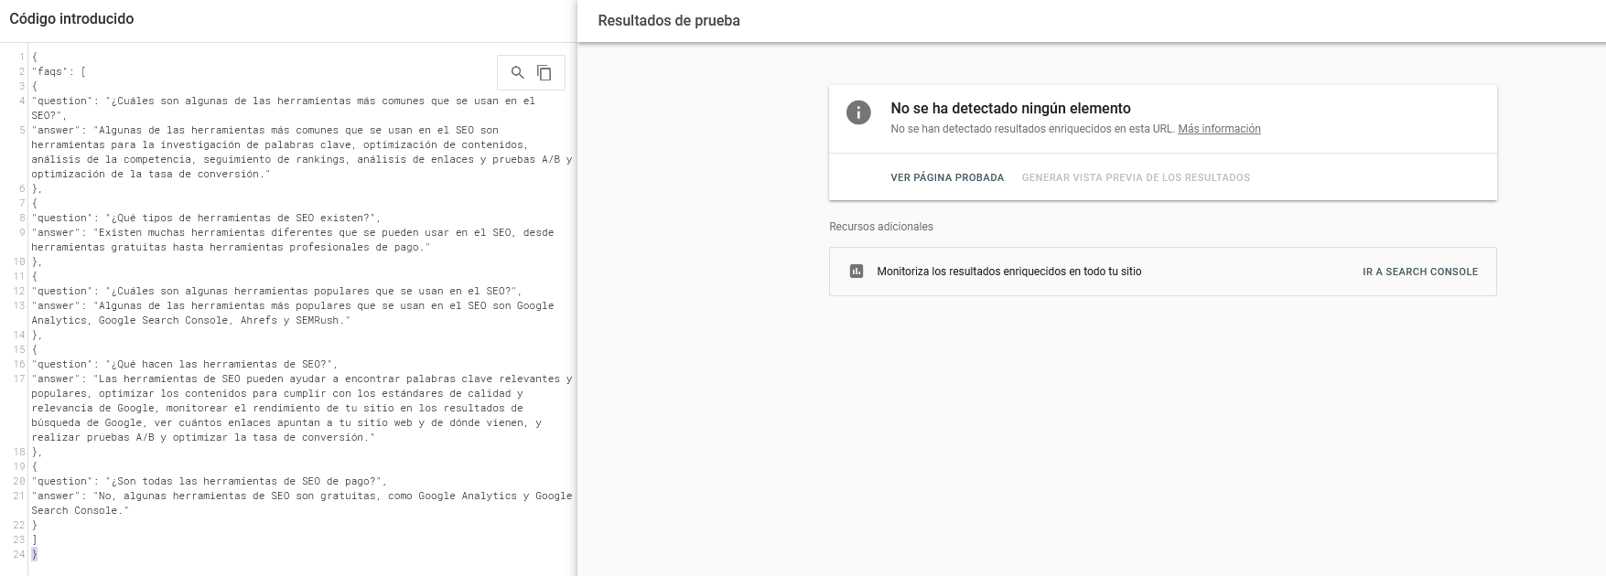The width and height of the screenshot is (1606, 576).
Task: Click line number 12 in the gutter
Action: [19, 291]
